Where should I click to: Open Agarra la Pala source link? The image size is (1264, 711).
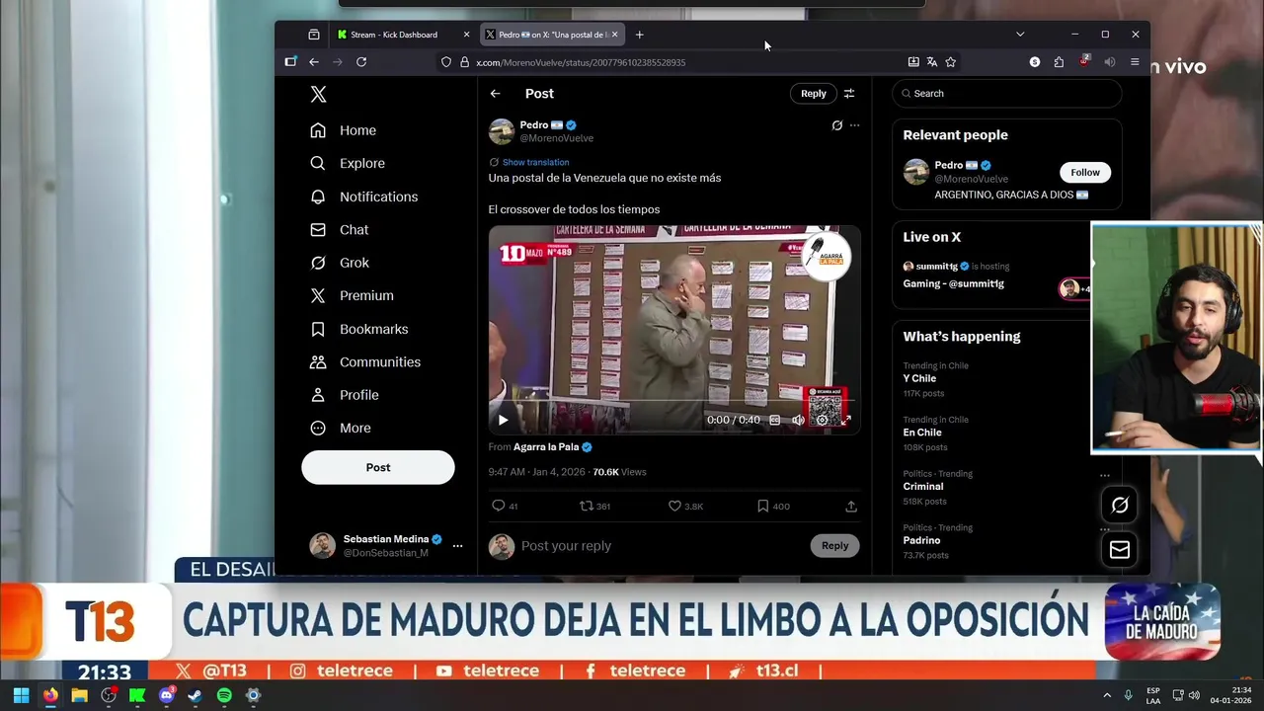[546, 447]
